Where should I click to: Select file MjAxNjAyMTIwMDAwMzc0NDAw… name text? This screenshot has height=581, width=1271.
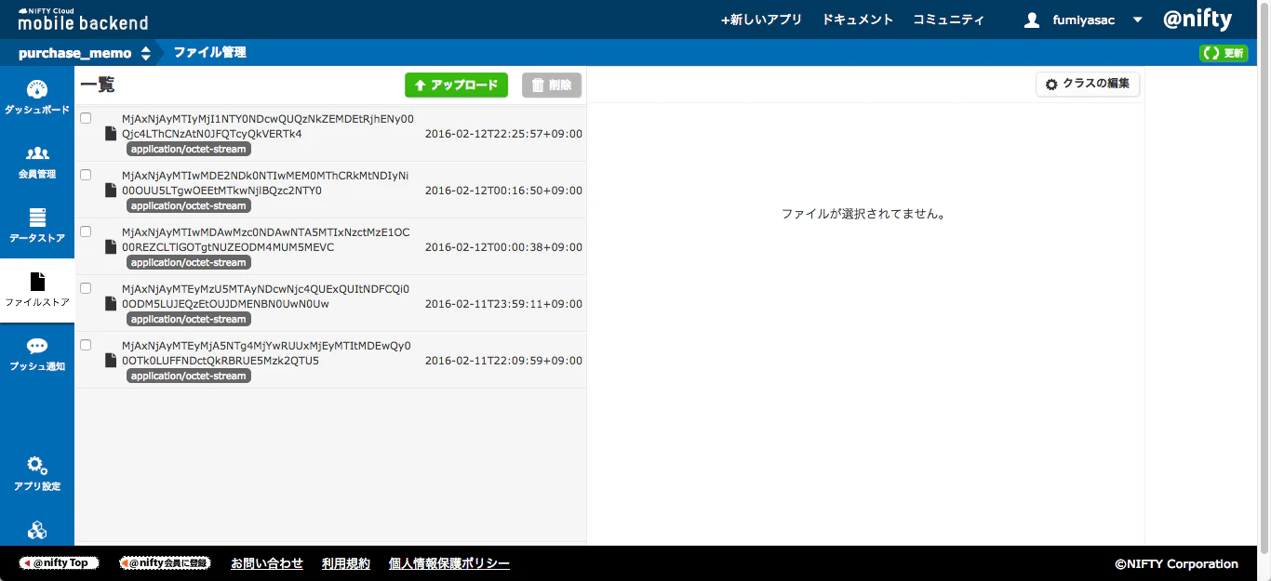[266, 240]
